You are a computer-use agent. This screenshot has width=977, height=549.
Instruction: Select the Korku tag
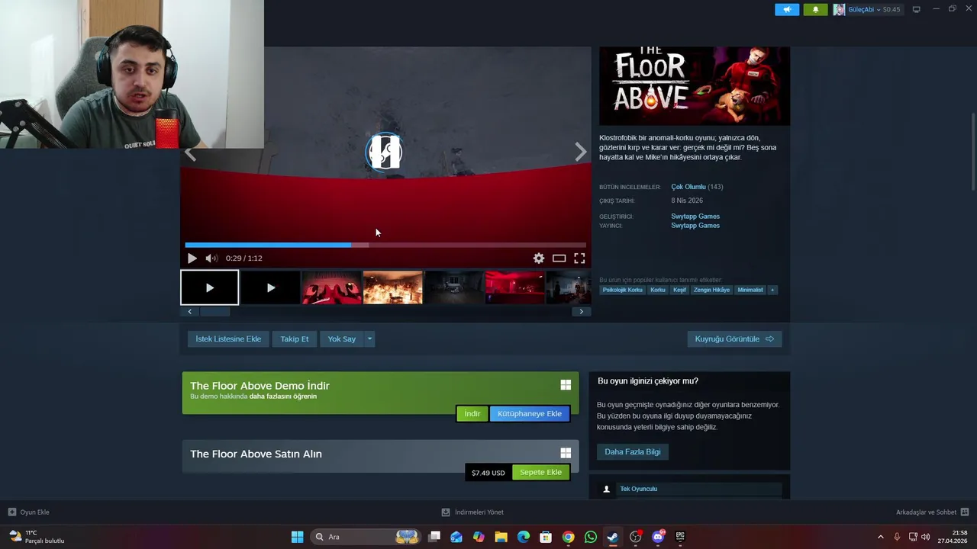click(658, 290)
